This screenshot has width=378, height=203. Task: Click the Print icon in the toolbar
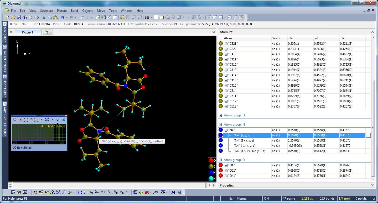[37, 17]
